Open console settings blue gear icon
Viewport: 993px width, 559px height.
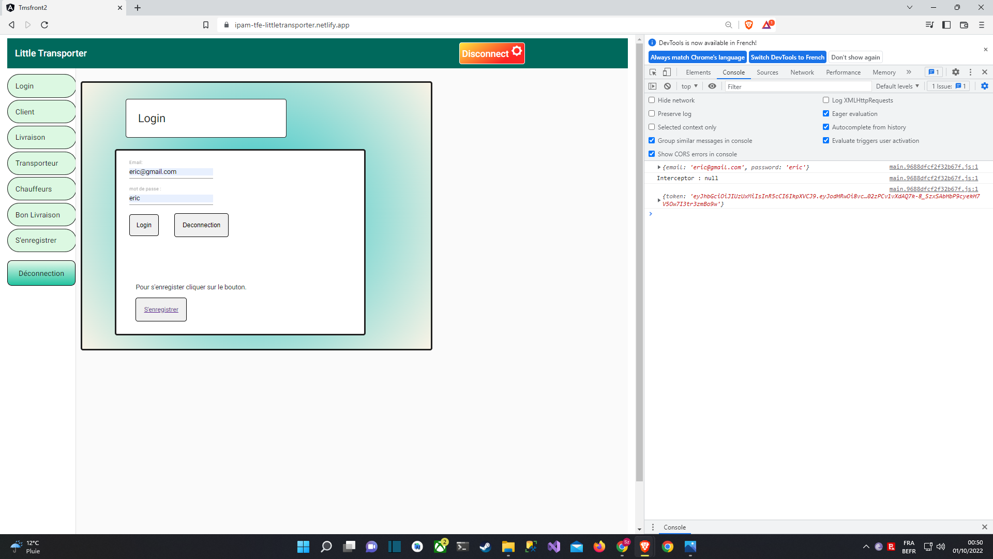coord(985,86)
